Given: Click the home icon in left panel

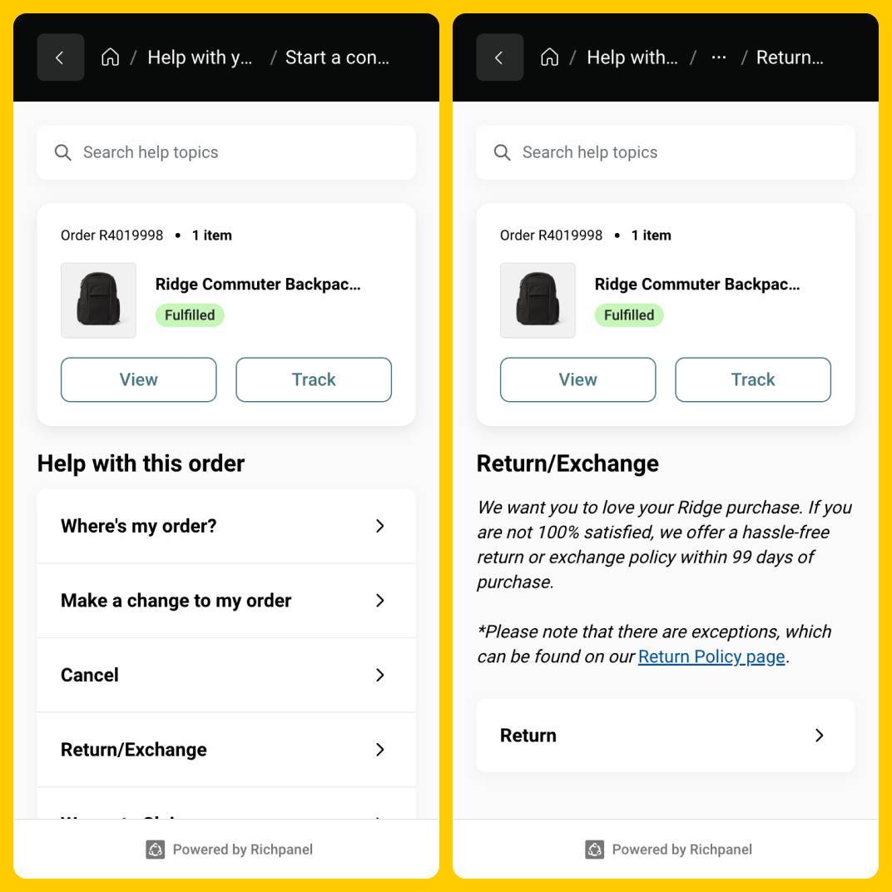Looking at the screenshot, I should [x=110, y=57].
